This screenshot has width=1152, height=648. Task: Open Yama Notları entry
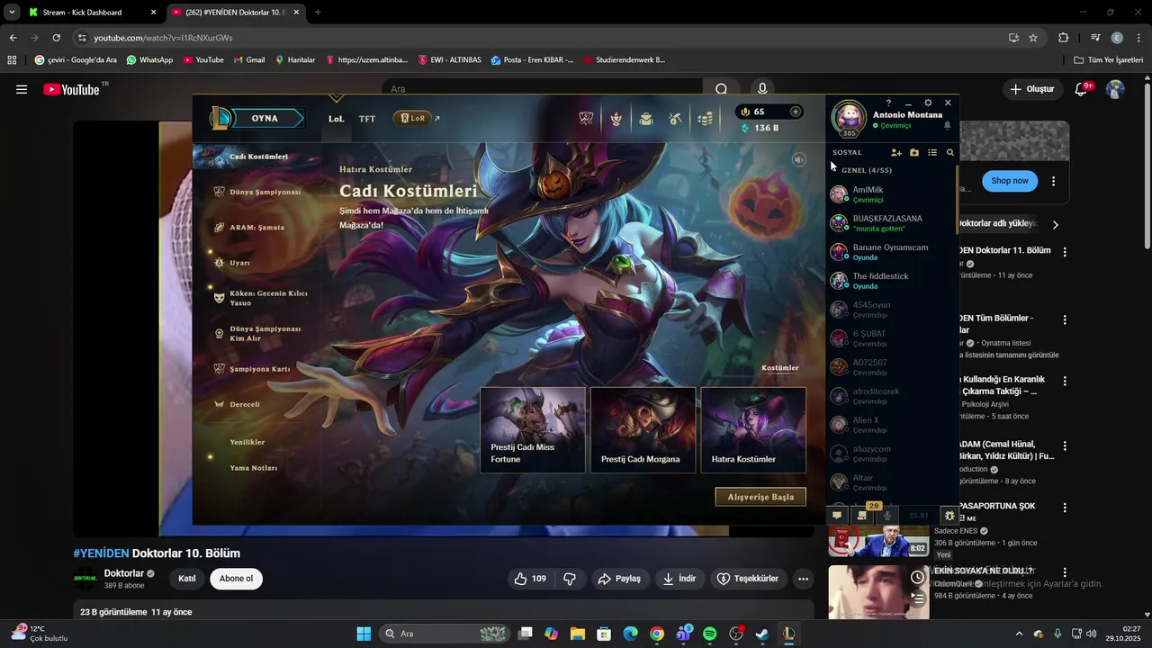tap(254, 468)
